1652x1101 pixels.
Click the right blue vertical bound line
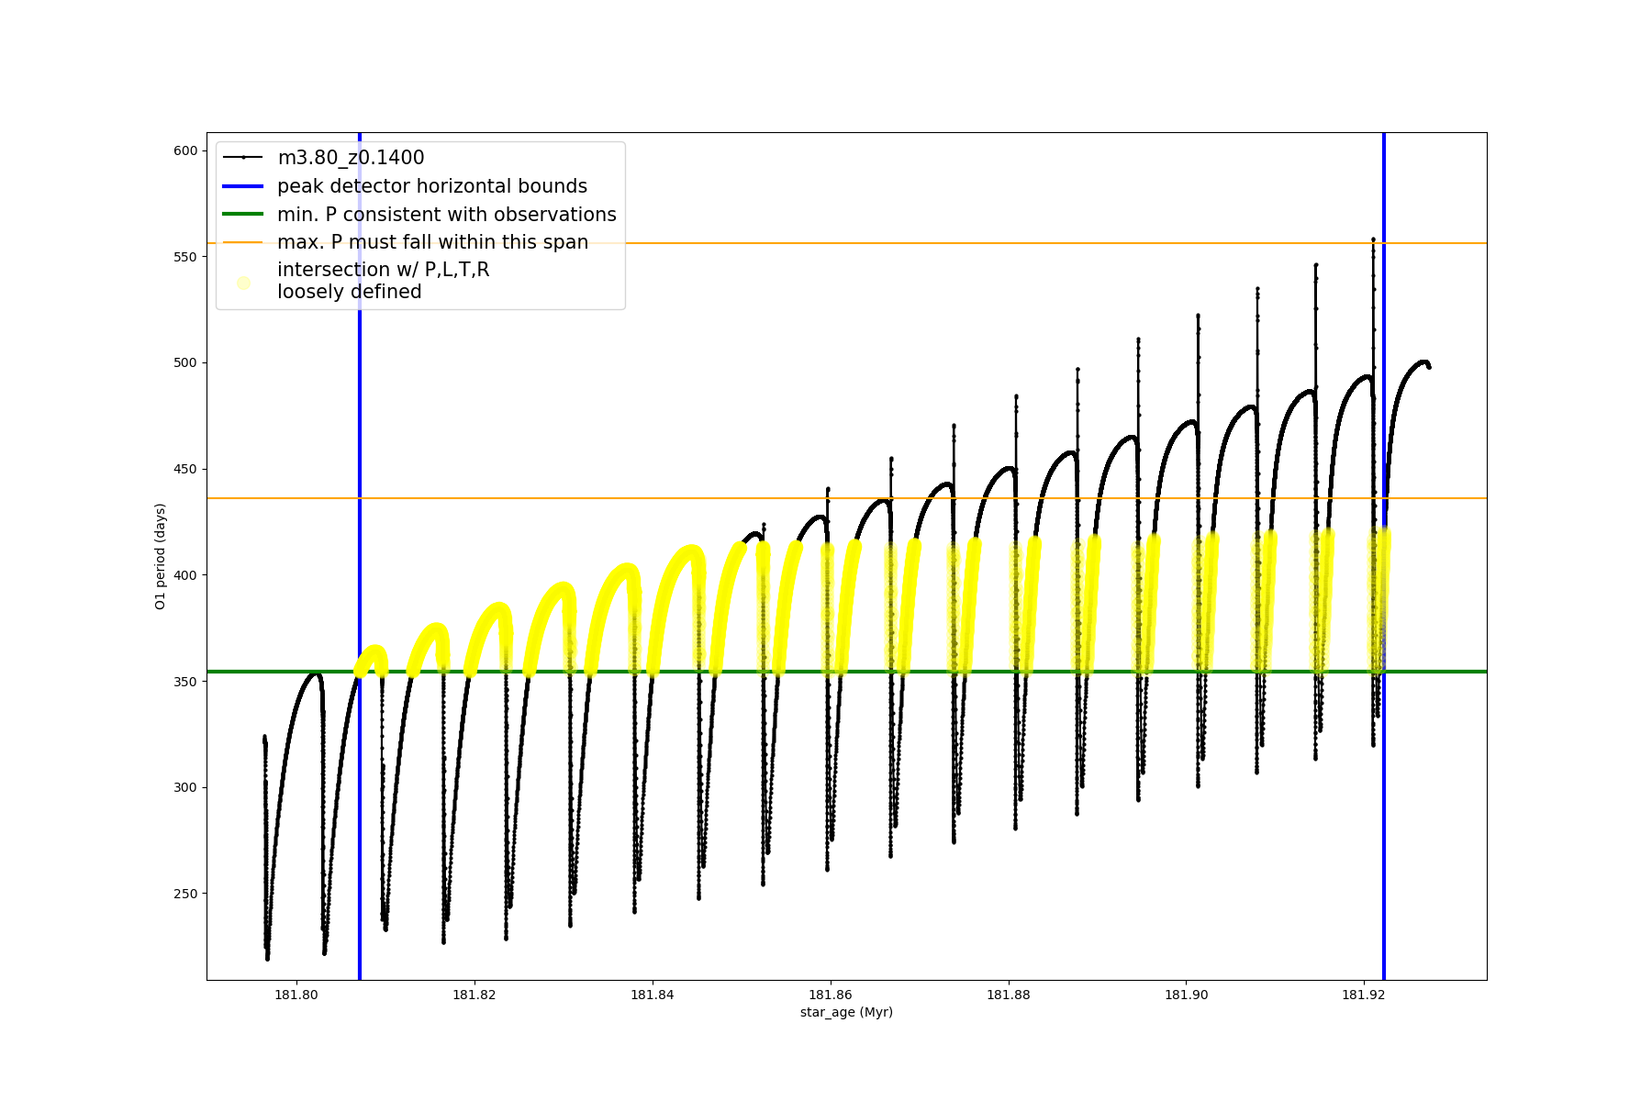1383,826
